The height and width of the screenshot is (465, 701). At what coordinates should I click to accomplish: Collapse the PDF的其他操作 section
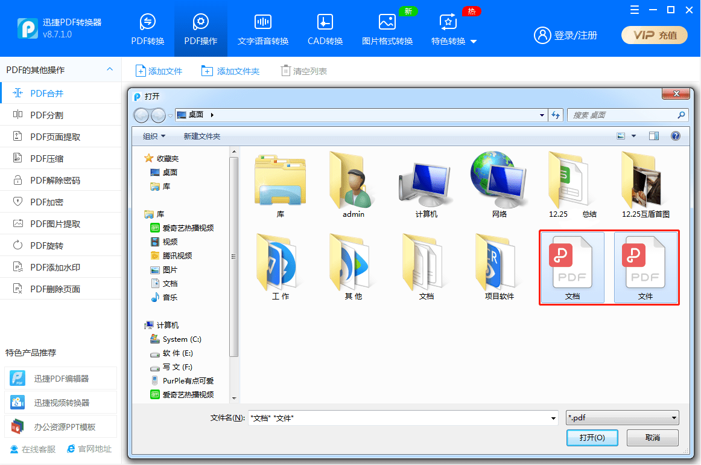(x=110, y=69)
